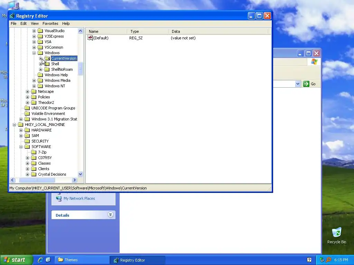Click Go button in Themes window
The width and height of the screenshot is (354, 265).
310,84
